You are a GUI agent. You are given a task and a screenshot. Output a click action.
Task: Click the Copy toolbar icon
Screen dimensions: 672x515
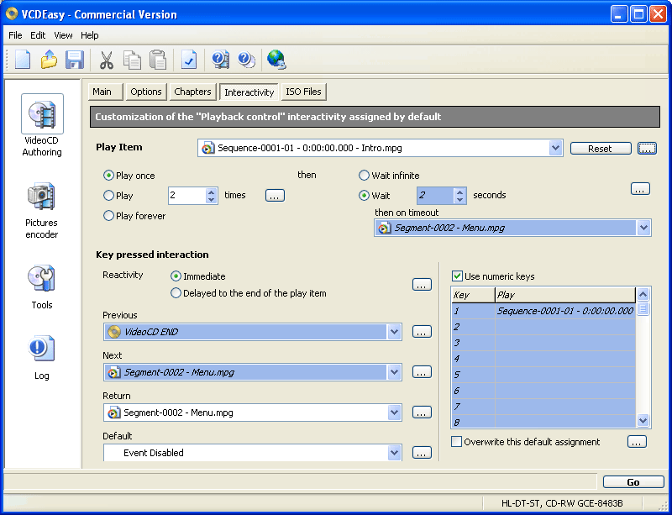132,59
